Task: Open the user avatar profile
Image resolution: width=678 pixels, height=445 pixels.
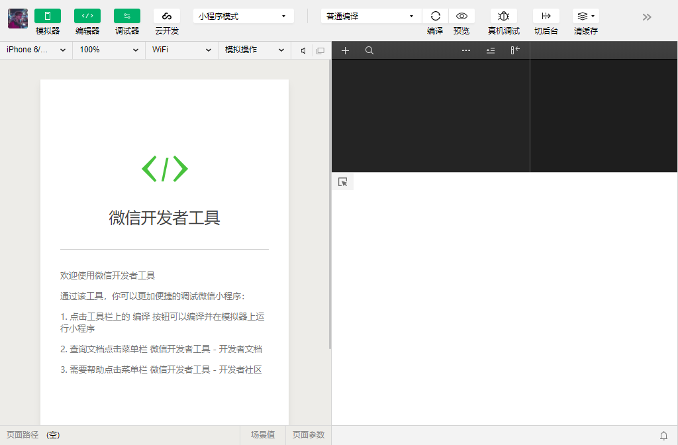Action: pos(18,19)
